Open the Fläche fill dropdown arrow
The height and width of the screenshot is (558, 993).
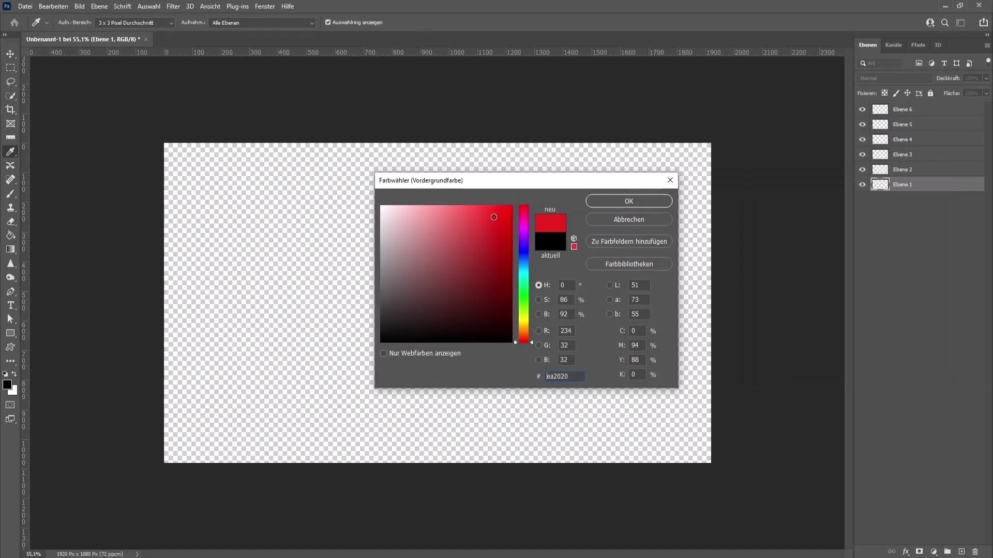click(986, 94)
